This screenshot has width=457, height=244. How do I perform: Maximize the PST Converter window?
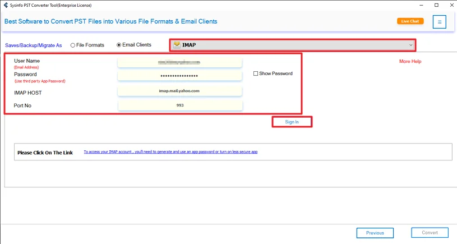pyautogui.click(x=436, y=5)
